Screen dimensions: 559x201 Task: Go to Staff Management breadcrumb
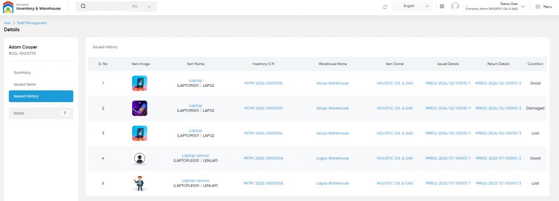[x=32, y=23]
